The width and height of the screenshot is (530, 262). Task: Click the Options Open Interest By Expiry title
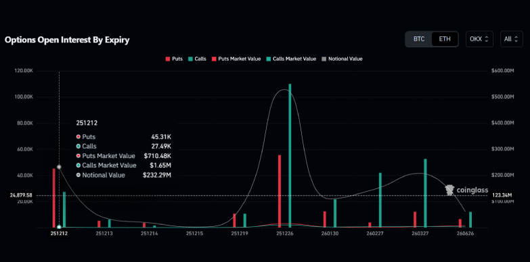tap(67, 40)
